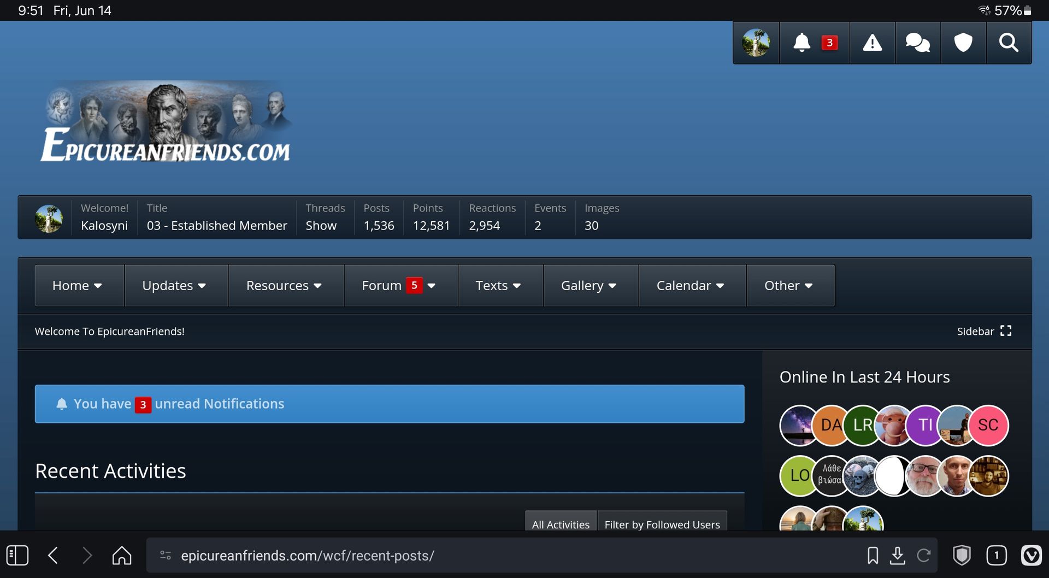Click the warning triangle moderation icon

[x=872, y=43]
